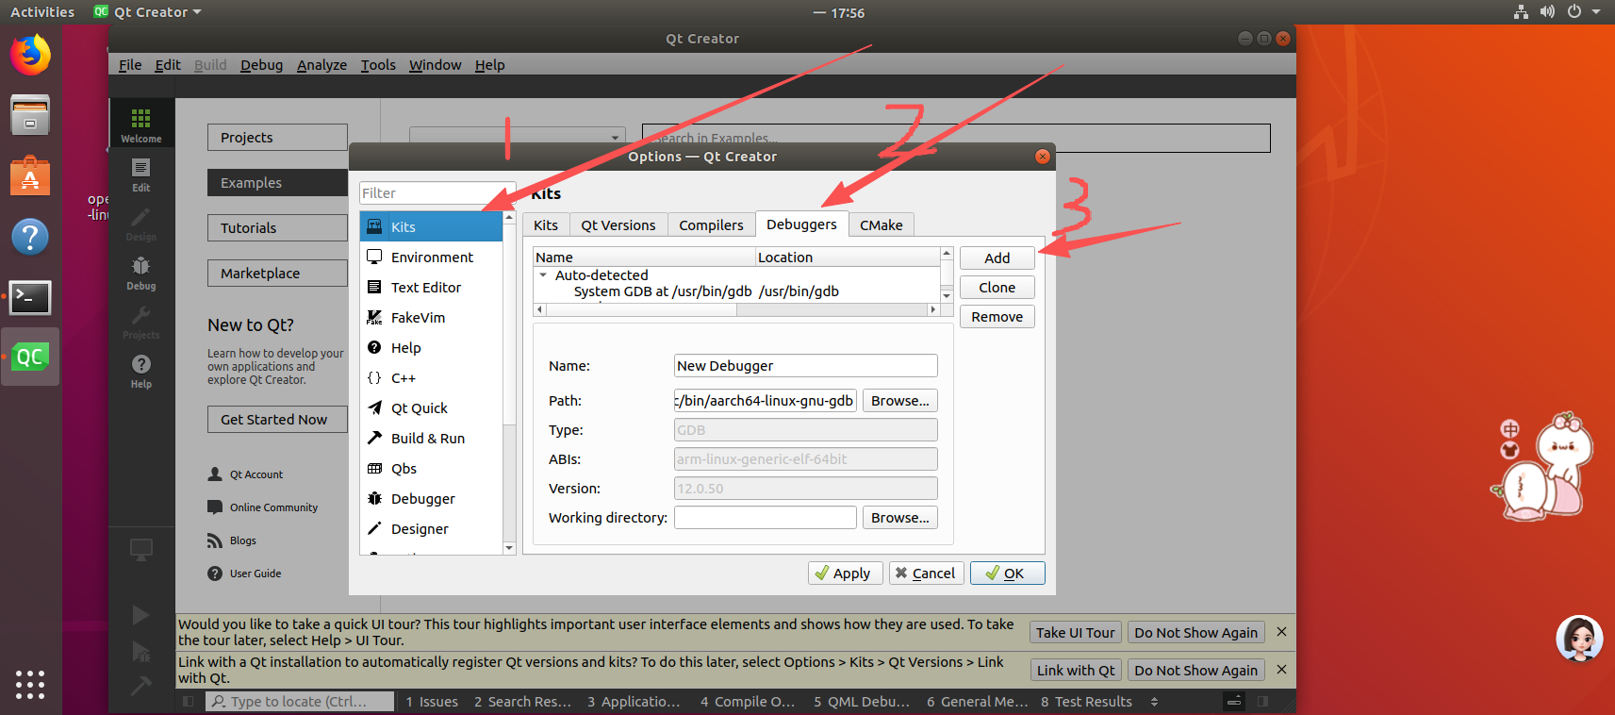Confirm options with OK
The image size is (1615, 715).
click(1008, 573)
